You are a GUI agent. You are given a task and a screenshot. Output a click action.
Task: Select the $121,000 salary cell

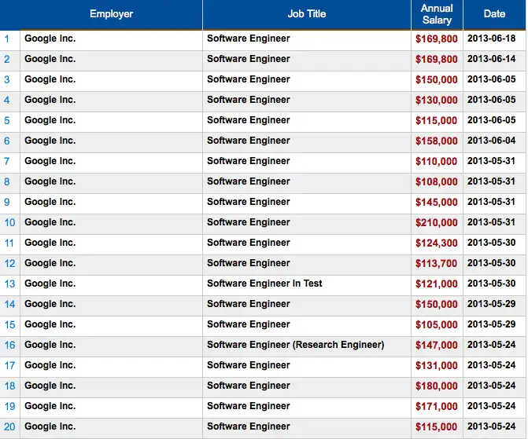(x=437, y=284)
